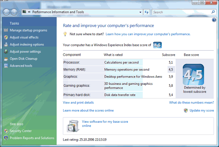Click the small 4,5 base score badge

tap(157, 45)
